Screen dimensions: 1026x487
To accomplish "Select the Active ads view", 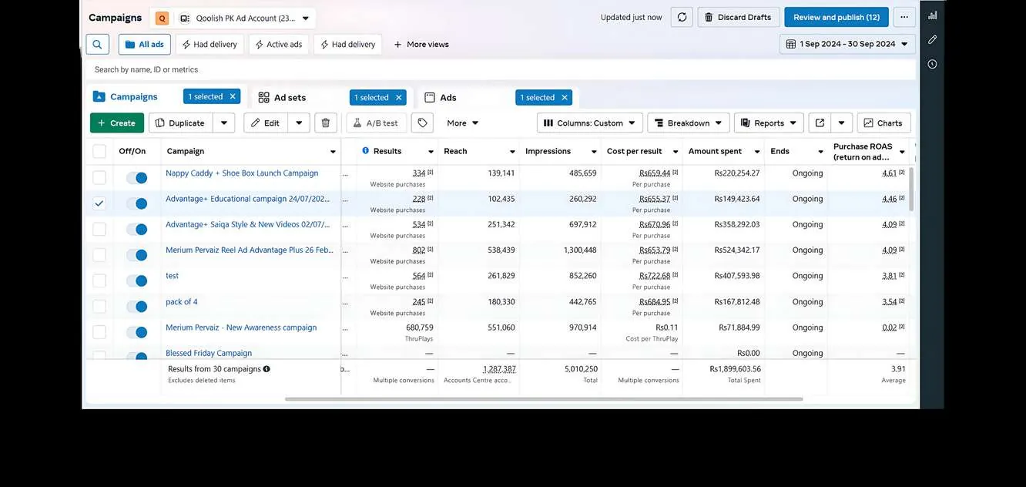I will (x=279, y=44).
